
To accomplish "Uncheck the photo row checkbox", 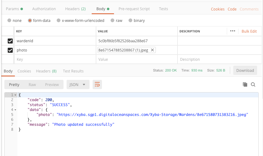I will (x=10, y=50).
